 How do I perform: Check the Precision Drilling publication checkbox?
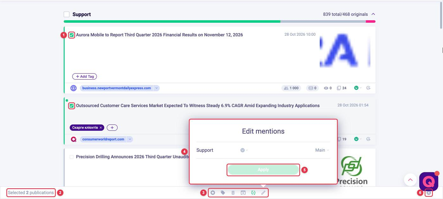tap(72, 157)
